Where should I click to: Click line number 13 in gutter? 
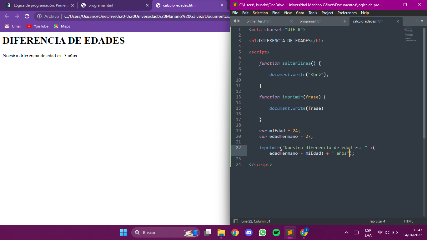pos(239,97)
